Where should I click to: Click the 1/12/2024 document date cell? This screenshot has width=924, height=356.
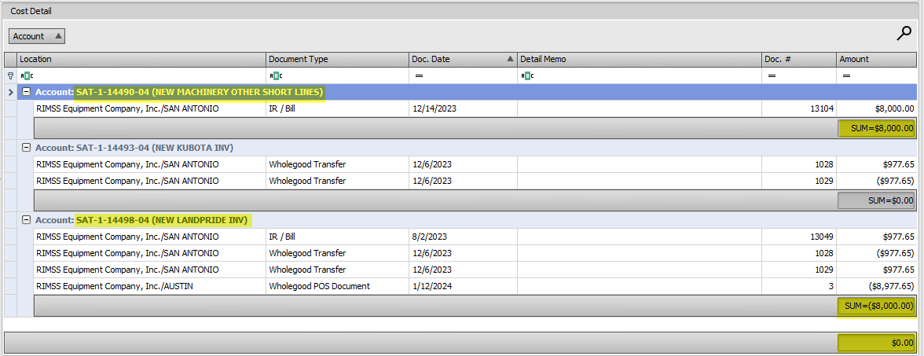[464, 286]
